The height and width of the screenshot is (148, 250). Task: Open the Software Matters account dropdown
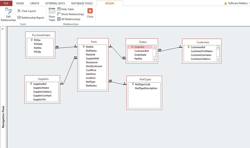coord(235,3)
